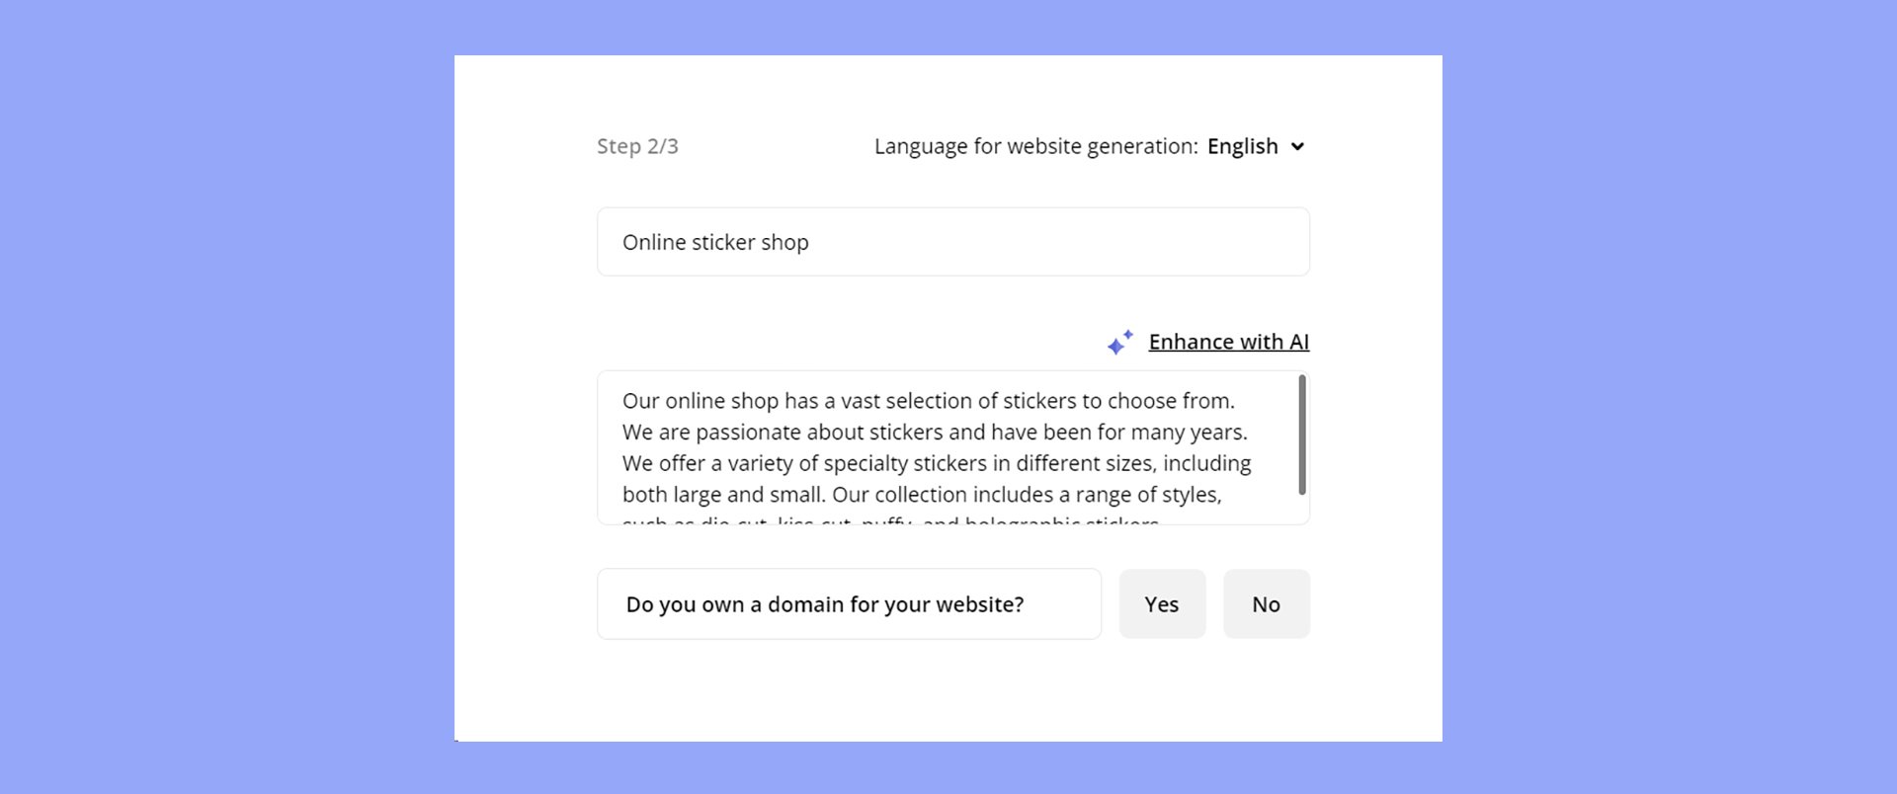This screenshot has width=1897, height=794.
Task: Click the "Do you own a domain" question field
Action: (x=848, y=603)
